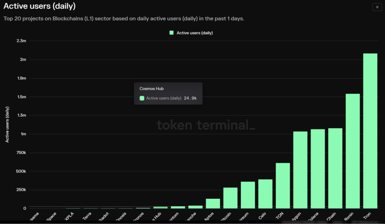The height and width of the screenshot is (224, 385).
Task: Click the XPLA x-axis label
Action: click(70, 217)
